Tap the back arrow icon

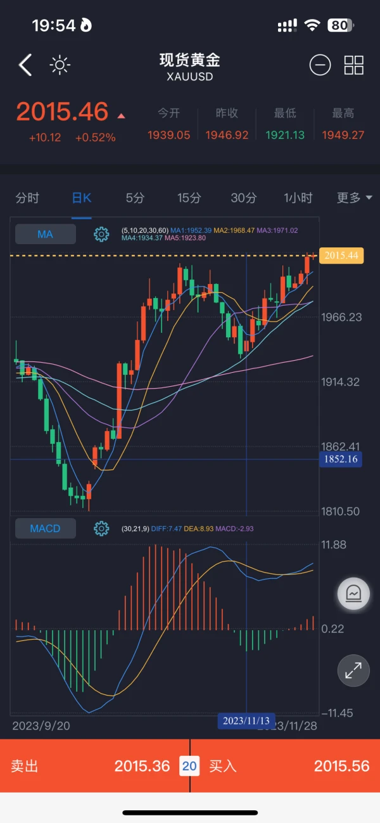(x=25, y=65)
